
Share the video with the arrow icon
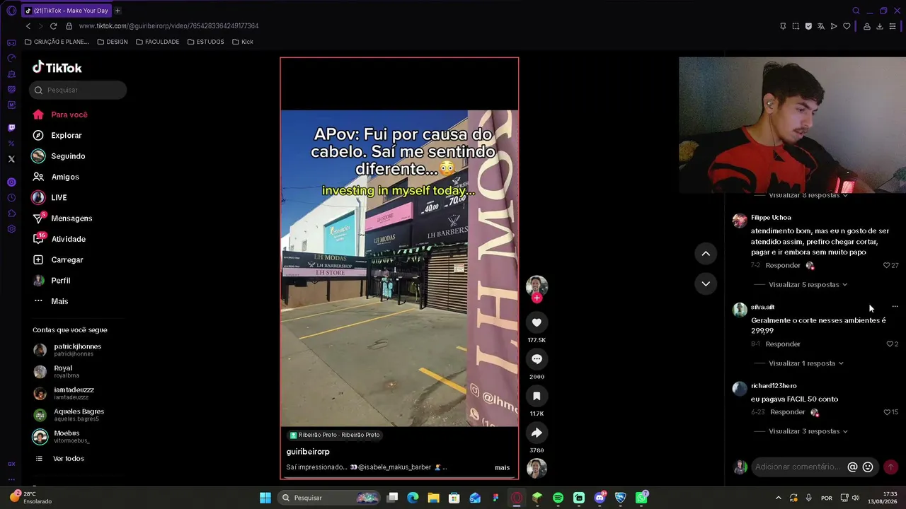tap(537, 433)
